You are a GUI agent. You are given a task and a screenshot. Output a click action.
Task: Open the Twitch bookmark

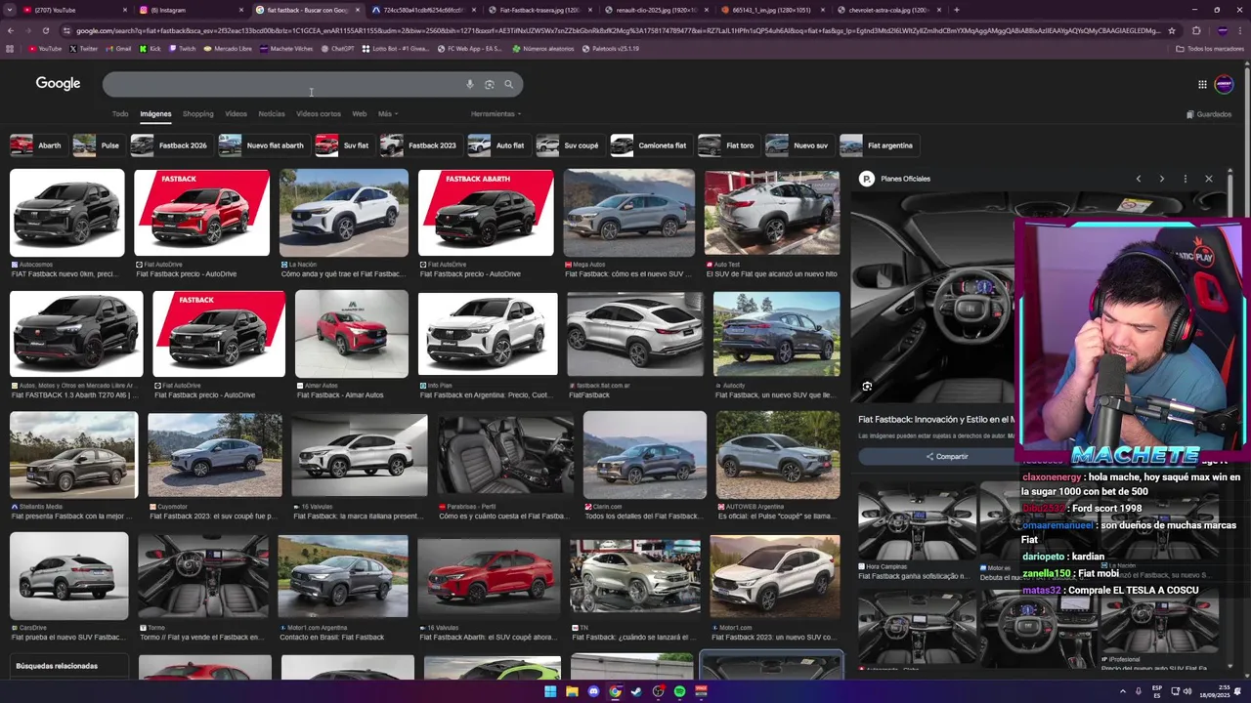tap(182, 48)
